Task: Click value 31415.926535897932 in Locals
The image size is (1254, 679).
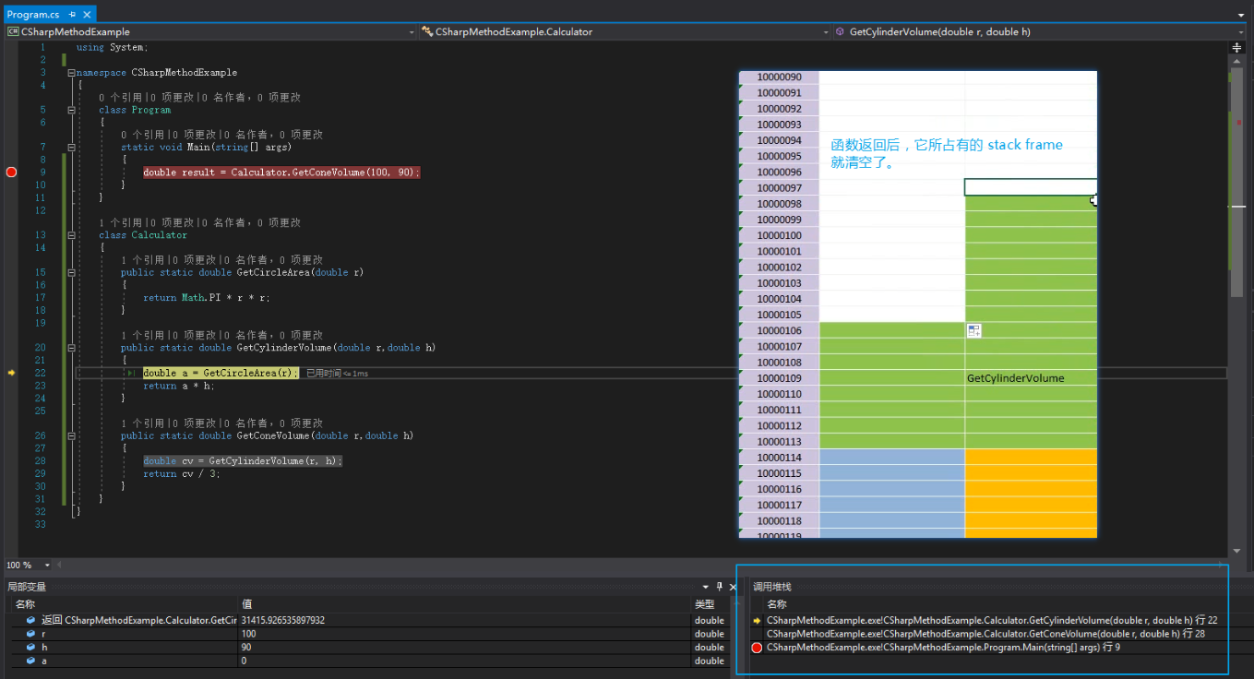Action: pyautogui.click(x=283, y=621)
